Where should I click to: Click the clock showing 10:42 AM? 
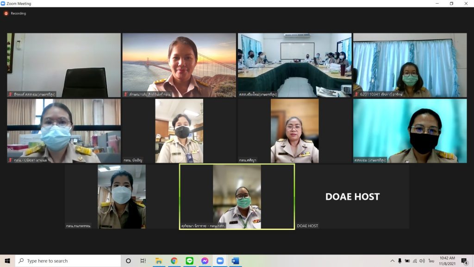click(x=447, y=261)
